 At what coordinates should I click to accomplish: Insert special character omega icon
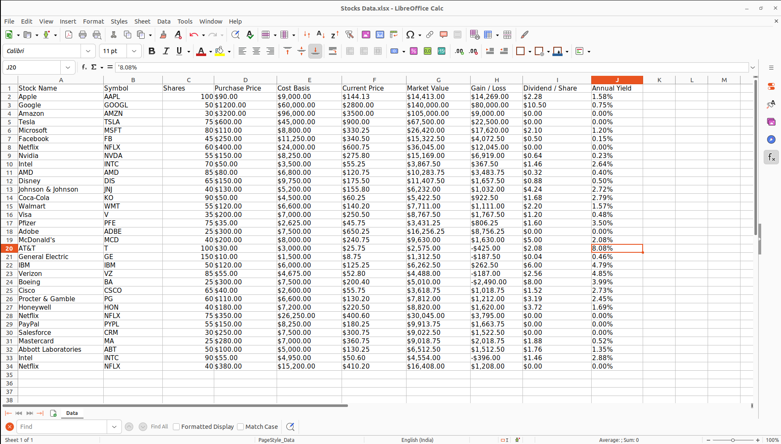click(410, 35)
